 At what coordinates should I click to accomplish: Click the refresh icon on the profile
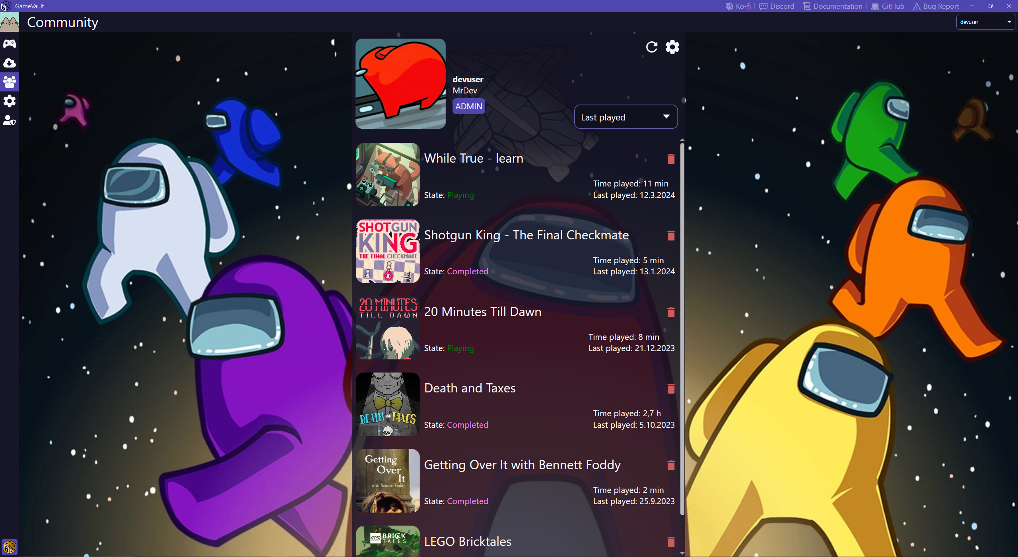pos(651,47)
